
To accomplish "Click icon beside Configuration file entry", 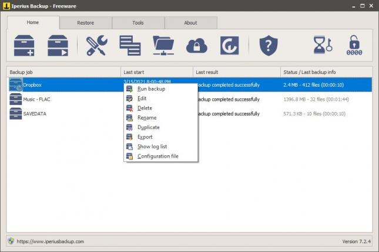I will (129, 156).
